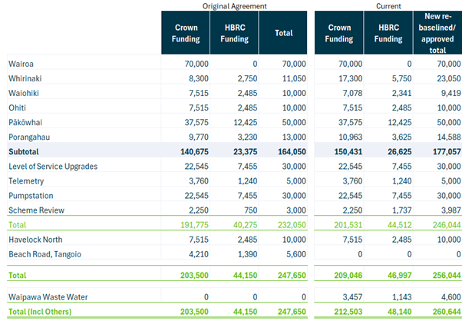Click the Wairoa row label

pyautogui.click(x=22, y=65)
